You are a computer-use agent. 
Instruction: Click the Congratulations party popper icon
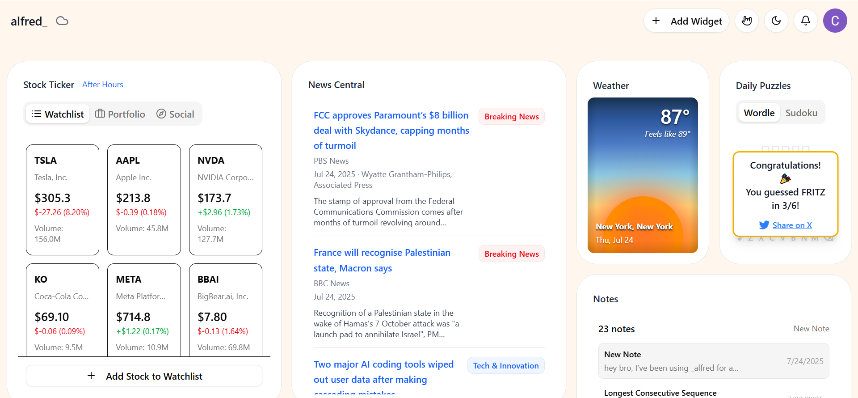(x=785, y=179)
